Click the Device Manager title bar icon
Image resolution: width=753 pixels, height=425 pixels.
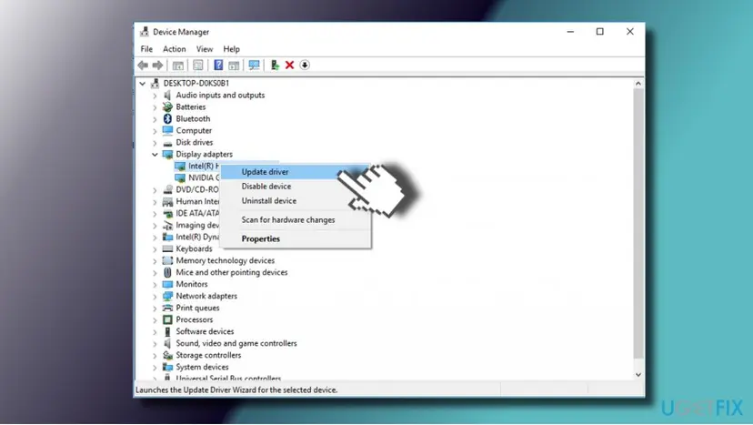144,32
